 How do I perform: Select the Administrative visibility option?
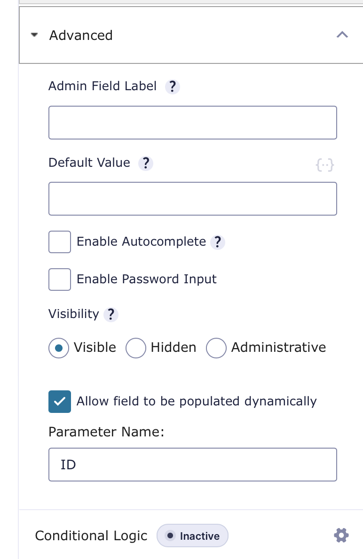click(216, 348)
